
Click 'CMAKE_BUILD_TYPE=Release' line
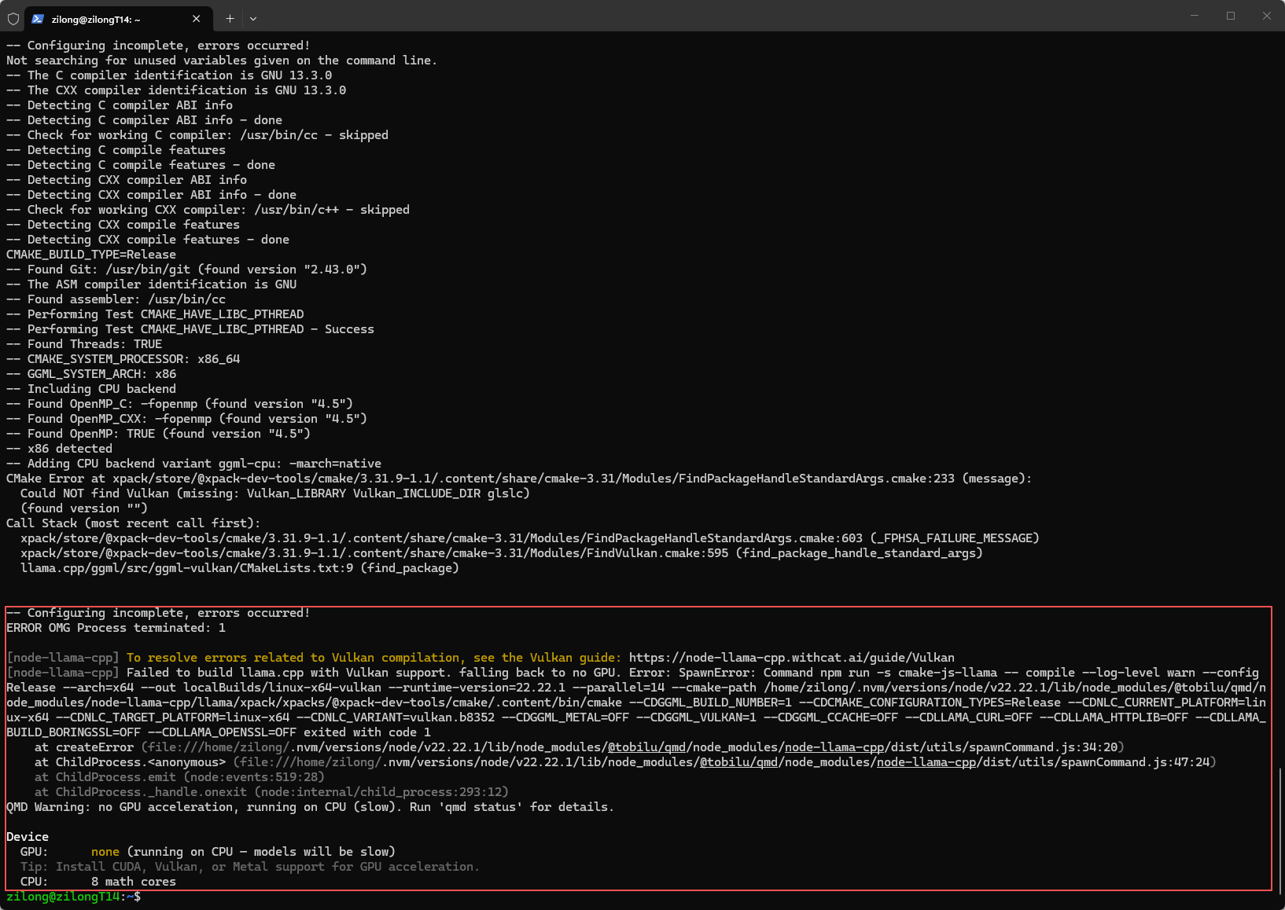(91, 255)
